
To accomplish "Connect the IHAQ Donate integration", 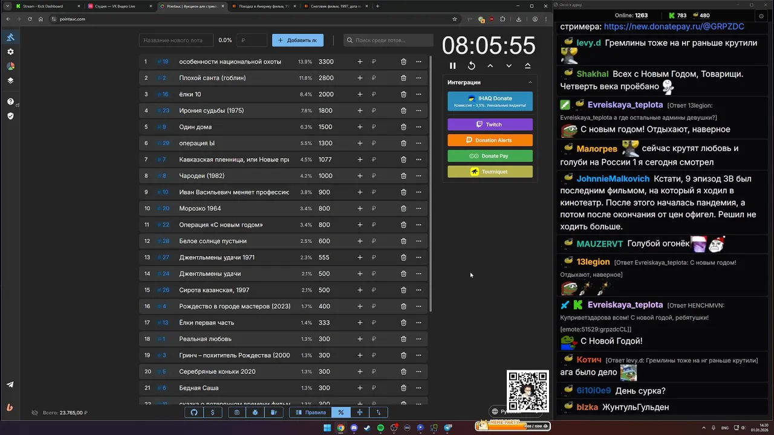I will [490, 101].
